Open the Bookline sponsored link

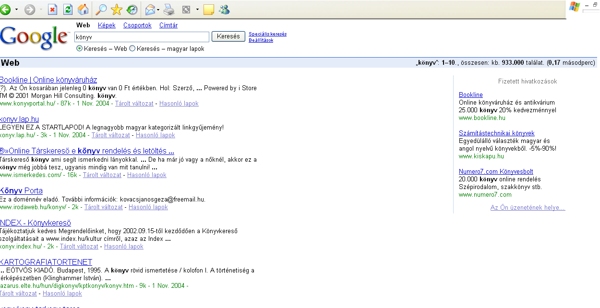pyautogui.click(x=471, y=95)
